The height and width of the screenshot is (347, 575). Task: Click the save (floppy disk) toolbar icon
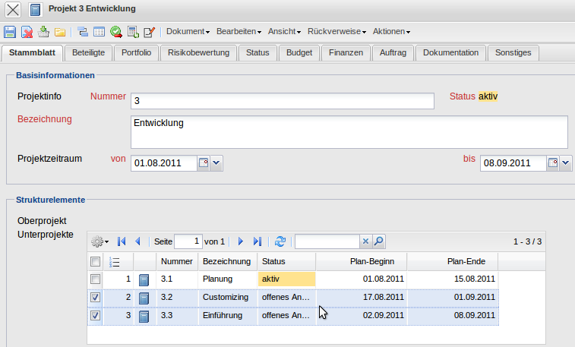coord(10,32)
